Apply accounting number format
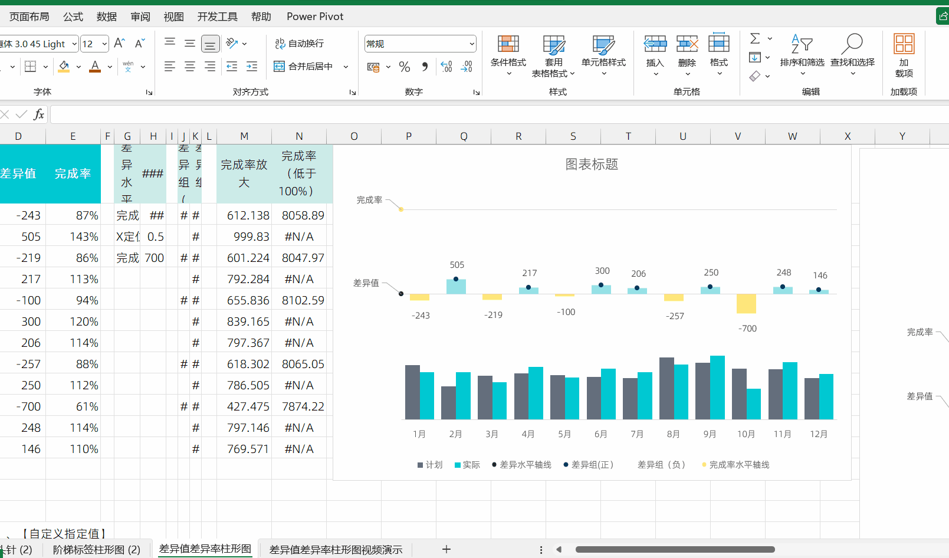The width and height of the screenshot is (949, 558). tap(373, 67)
